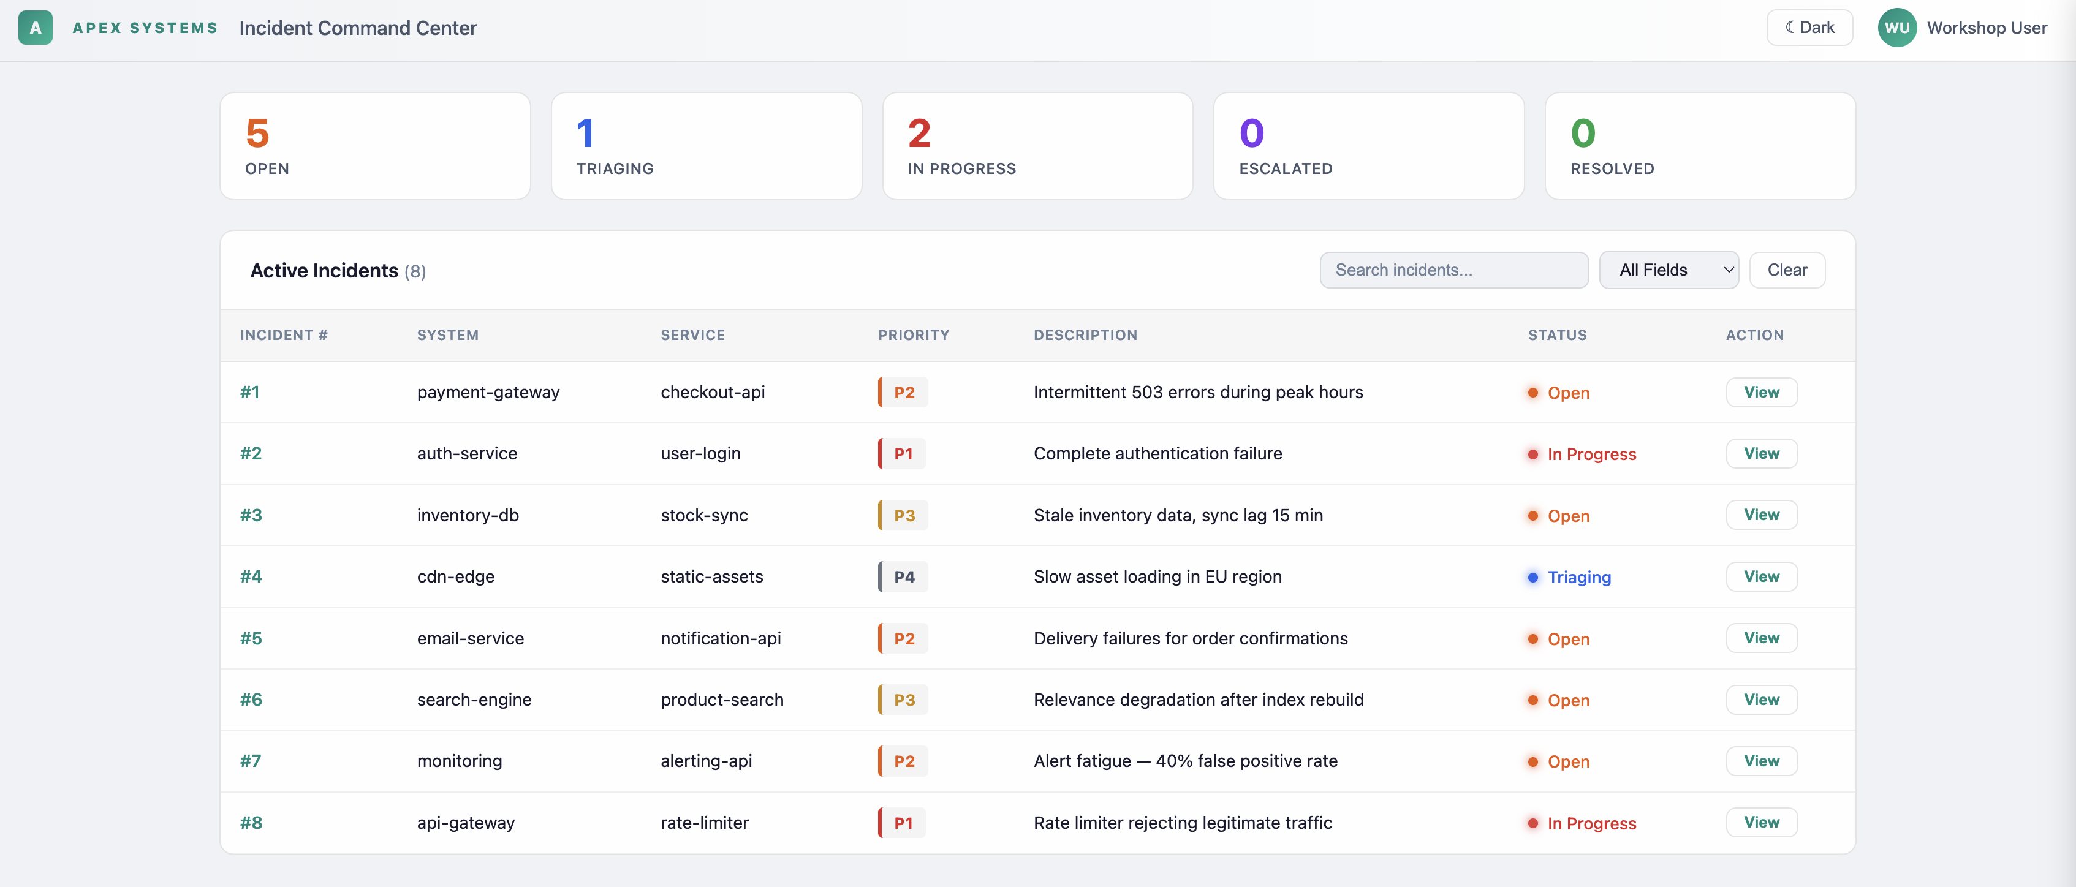Click 'Intermittent 503 errors during peak hours'
The height and width of the screenshot is (887, 2076).
(x=1197, y=392)
